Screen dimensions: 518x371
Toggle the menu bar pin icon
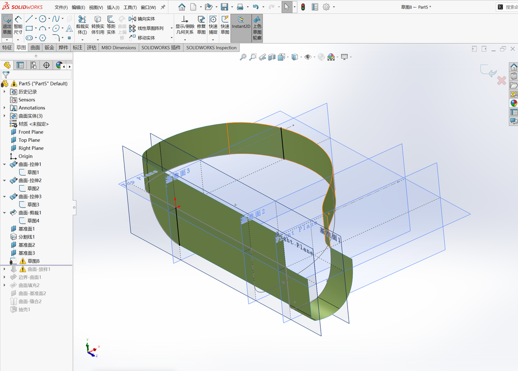163,7
